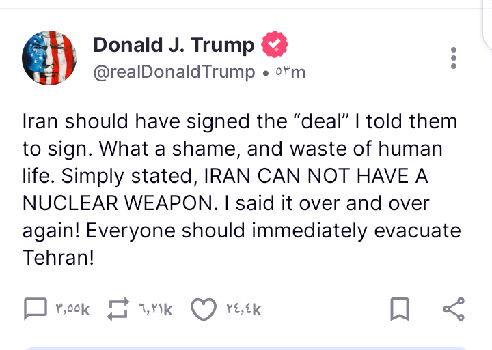The width and height of the screenshot is (492, 350).
Task: Click the NUCLEAR WEAPON text in post
Action: (120, 203)
